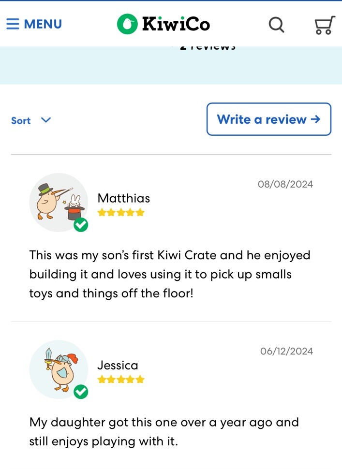Click Matthias's magician kiwi avatar
Viewport: 342px width, 469px height.
coord(59,202)
